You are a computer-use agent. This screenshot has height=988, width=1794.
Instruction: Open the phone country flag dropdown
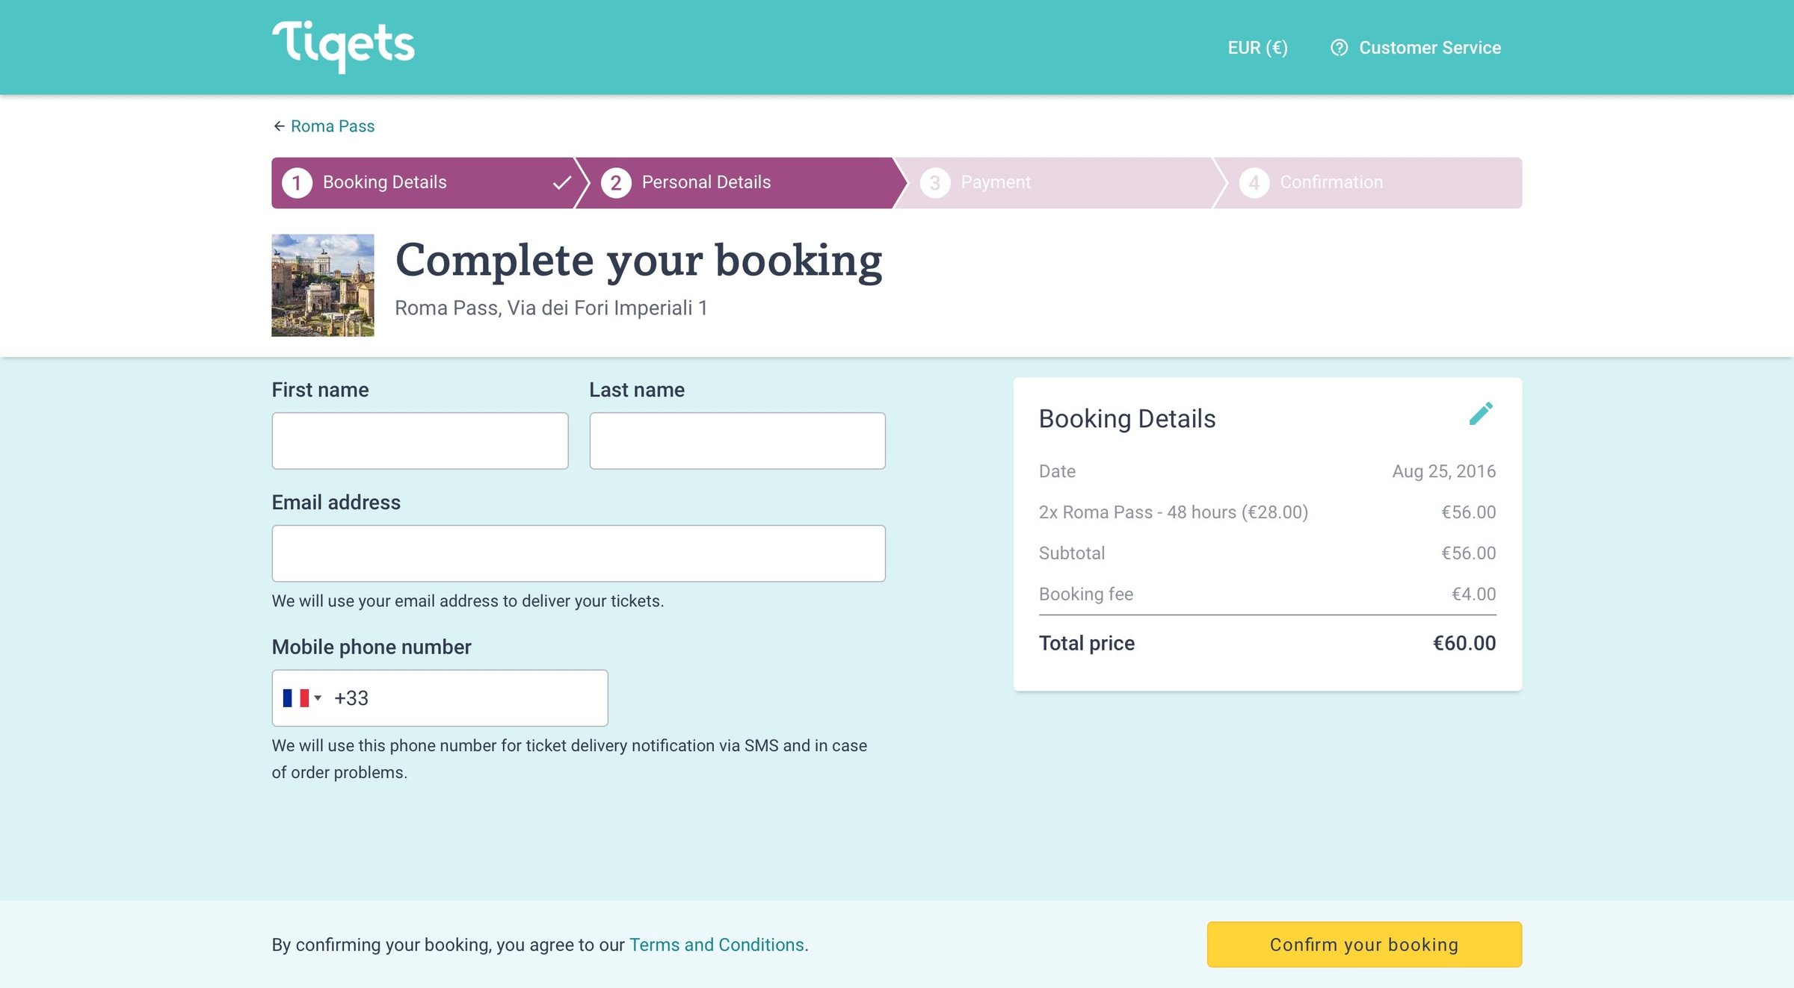click(x=303, y=698)
